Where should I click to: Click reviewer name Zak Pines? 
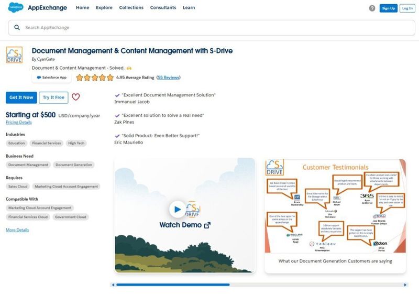pos(124,122)
